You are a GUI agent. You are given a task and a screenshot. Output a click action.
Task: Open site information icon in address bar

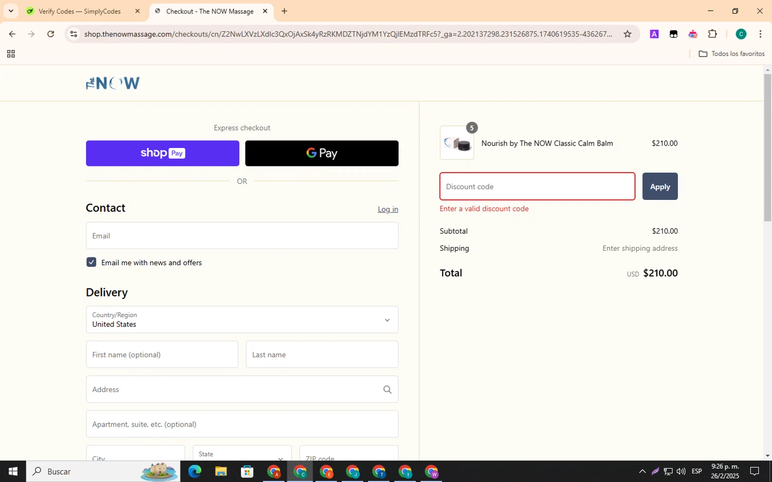click(x=74, y=34)
